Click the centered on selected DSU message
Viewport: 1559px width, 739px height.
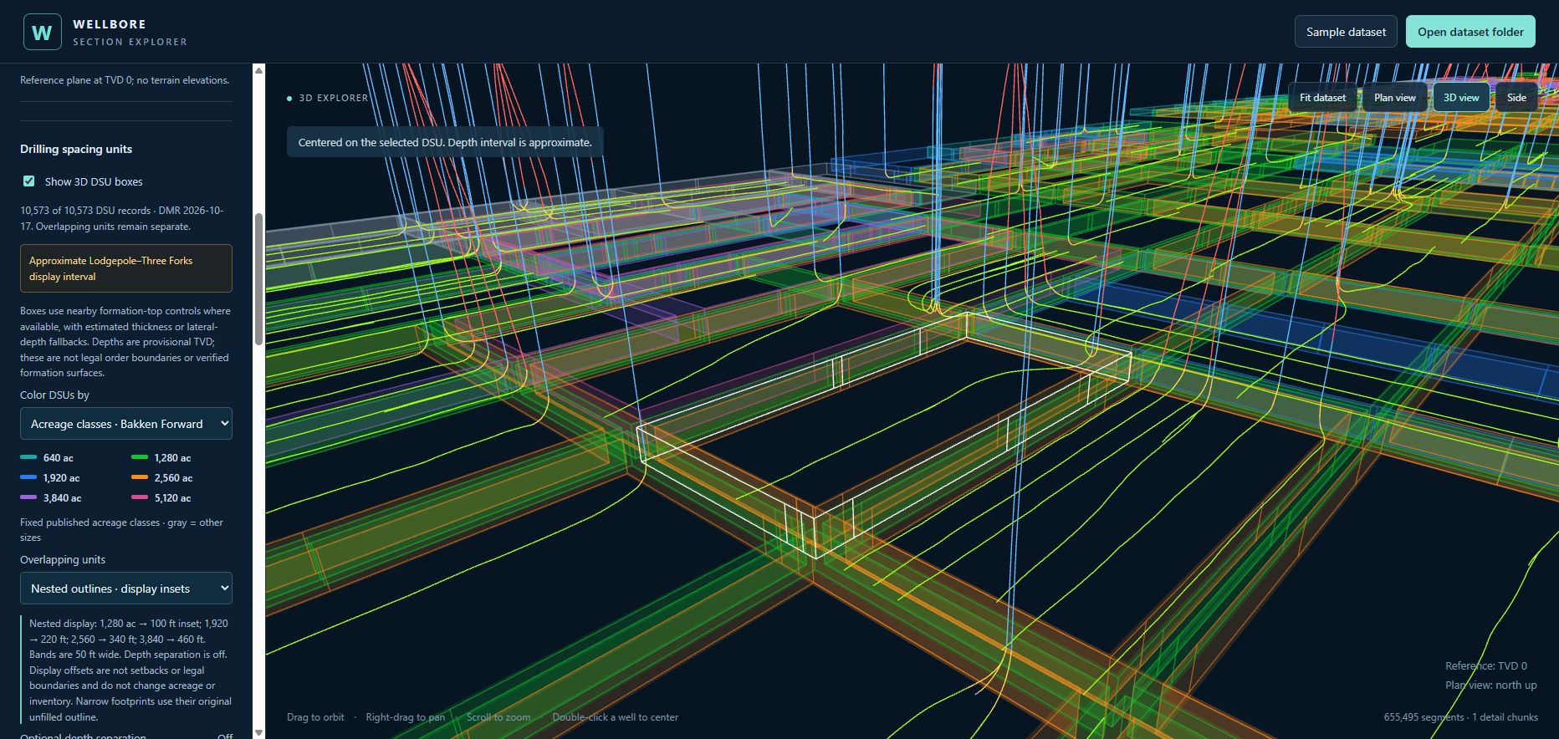[x=445, y=142]
